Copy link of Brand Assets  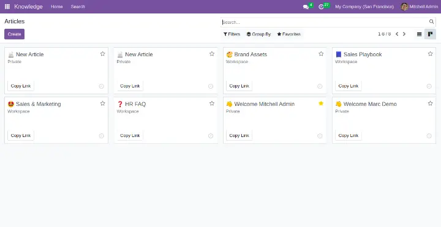[239, 86]
